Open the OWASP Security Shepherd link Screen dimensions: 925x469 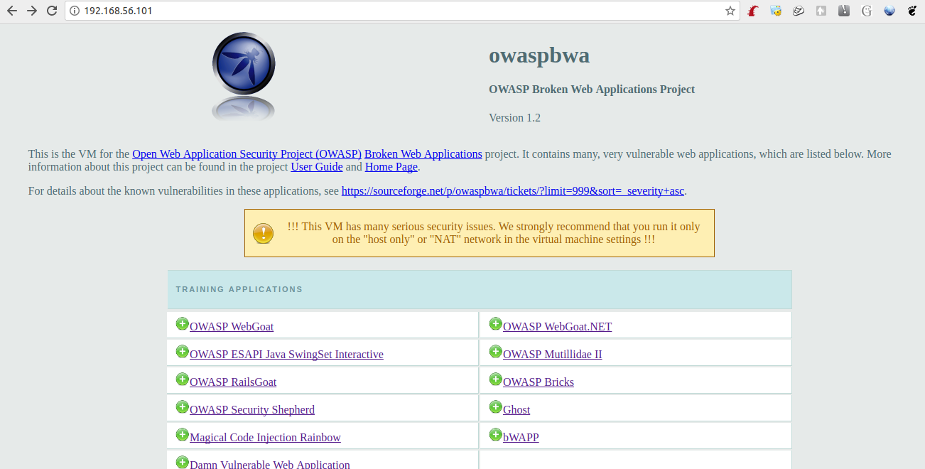[x=252, y=410]
